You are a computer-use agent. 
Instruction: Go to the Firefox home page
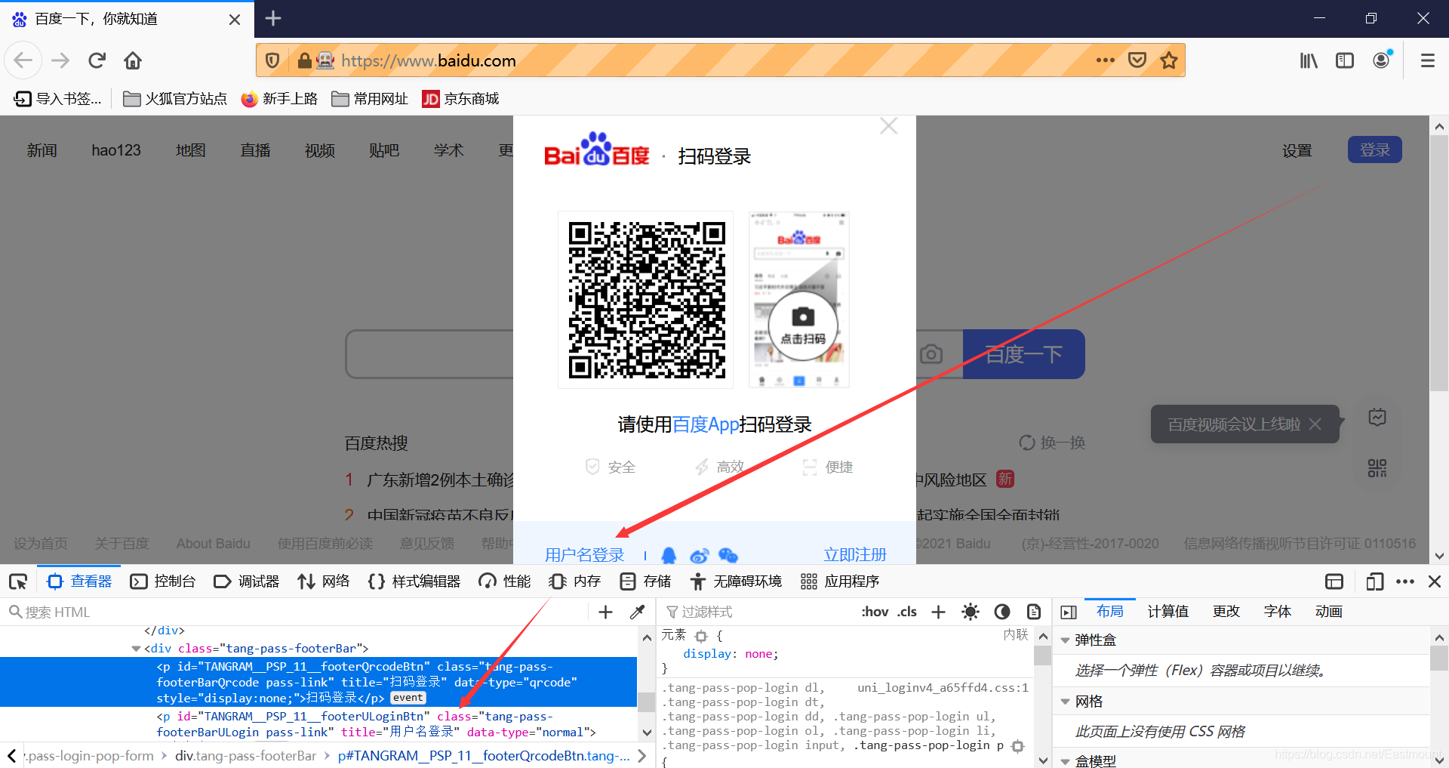point(133,60)
